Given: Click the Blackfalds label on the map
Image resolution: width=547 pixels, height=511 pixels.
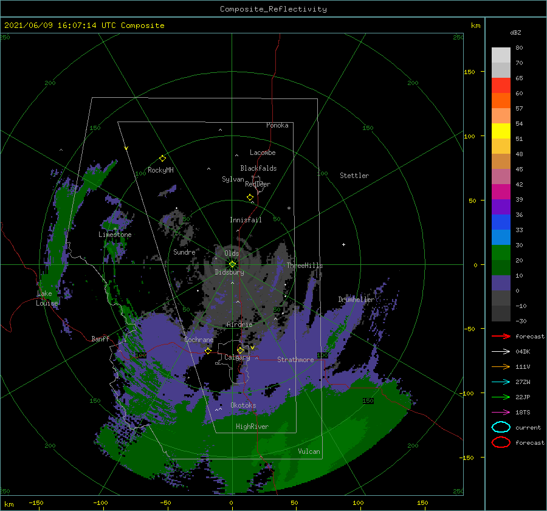Looking at the screenshot, I should (258, 168).
